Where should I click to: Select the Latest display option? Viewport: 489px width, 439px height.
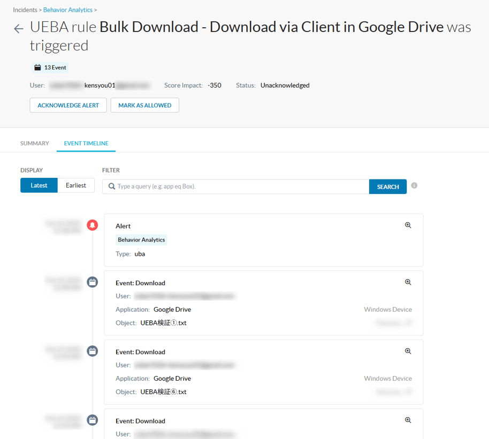coord(39,185)
